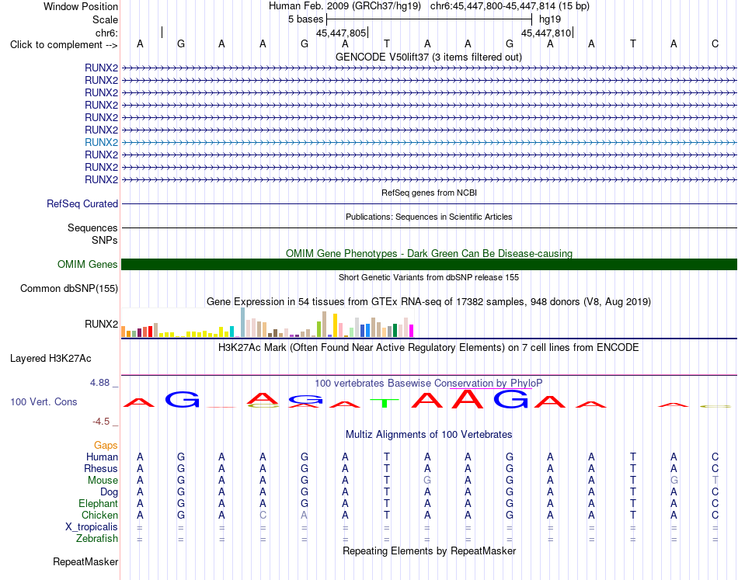Screen dimensions: 738x580
Task: Click 'Repeating Elements by RepeatMasker' title
Action: [x=429, y=550]
